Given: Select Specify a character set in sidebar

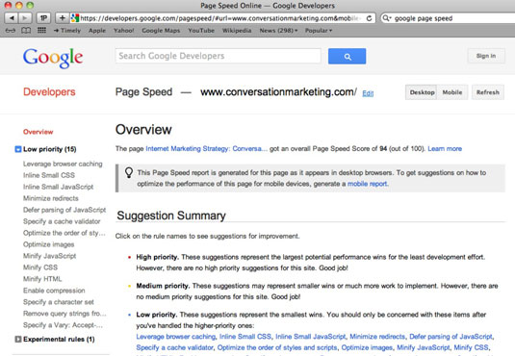Looking at the screenshot, I should click(59, 302).
